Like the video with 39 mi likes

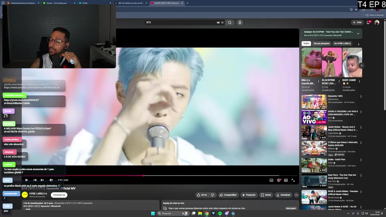(202, 195)
